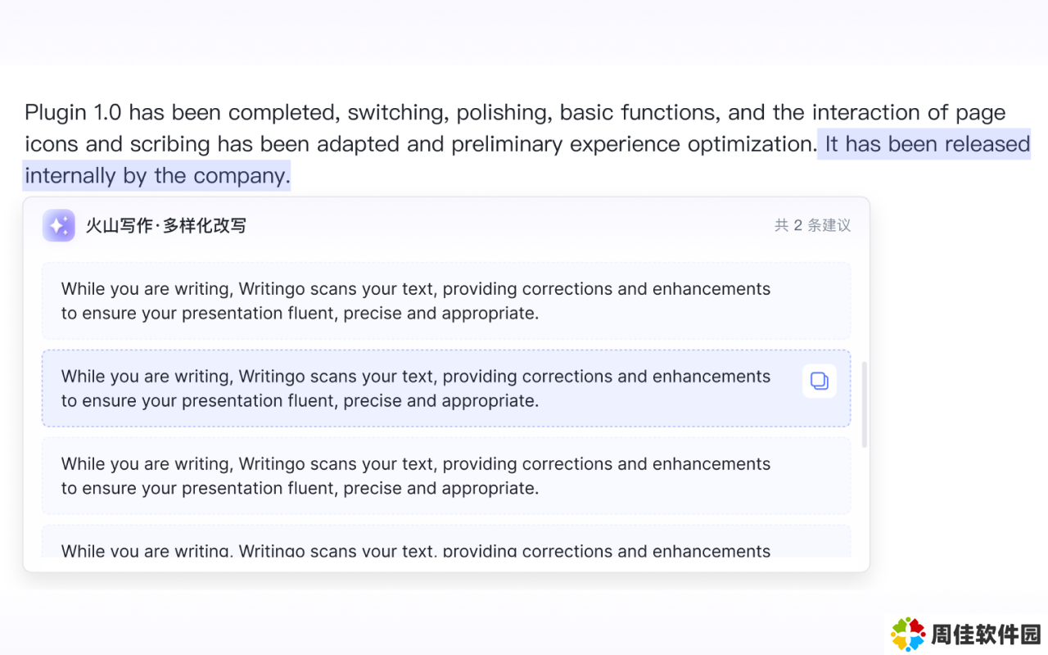
Task: Click the partially visible fourth suggestion card
Action: point(445,543)
